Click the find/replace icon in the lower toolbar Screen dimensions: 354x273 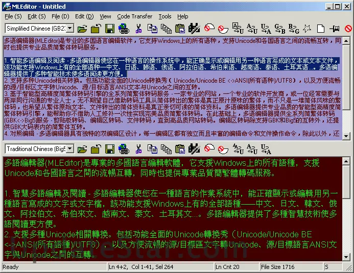click(x=194, y=149)
